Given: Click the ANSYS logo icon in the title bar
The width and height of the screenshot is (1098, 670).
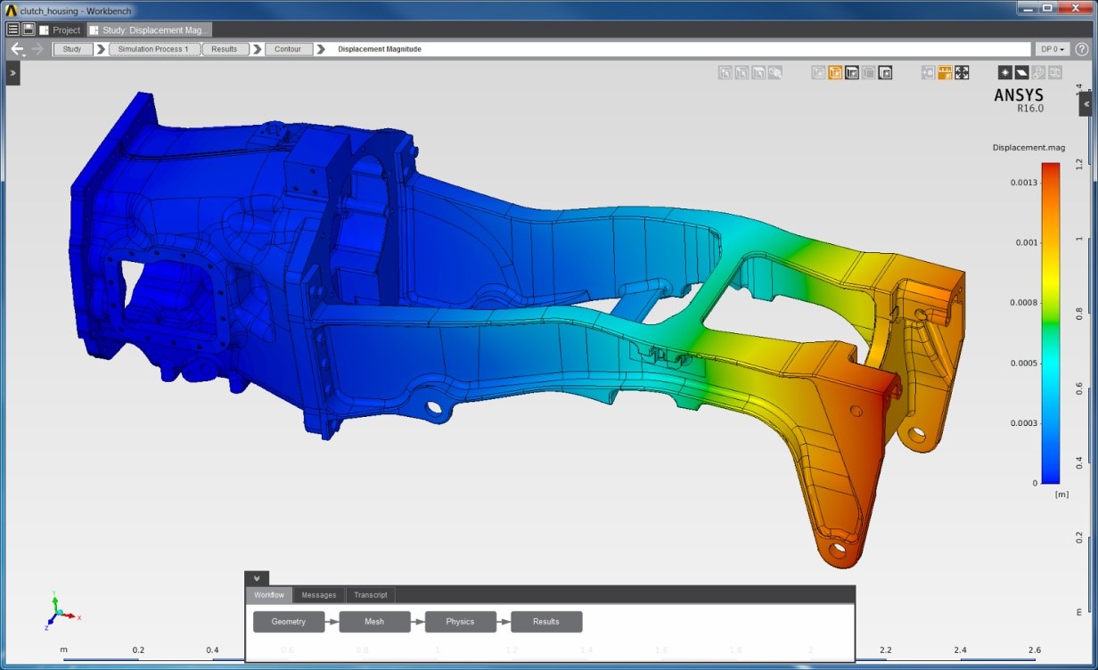Looking at the screenshot, I should (x=11, y=10).
